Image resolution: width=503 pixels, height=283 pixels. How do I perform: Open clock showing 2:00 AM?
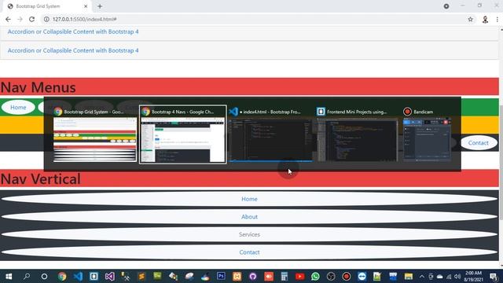pos(473,276)
